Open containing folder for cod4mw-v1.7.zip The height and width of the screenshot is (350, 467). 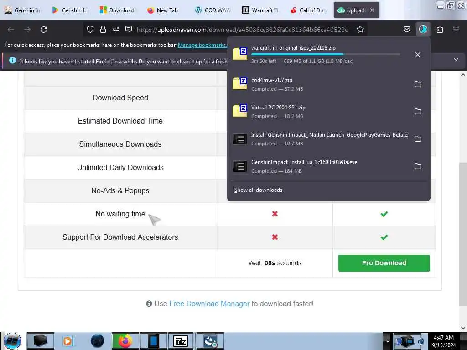pos(418,84)
